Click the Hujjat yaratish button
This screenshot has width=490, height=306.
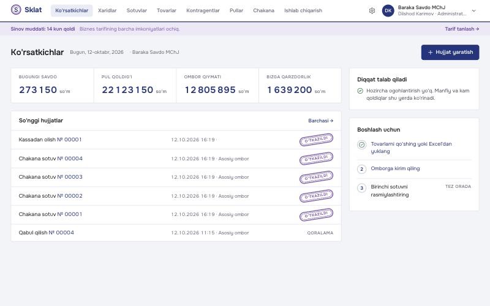pyautogui.click(x=450, y=52)
